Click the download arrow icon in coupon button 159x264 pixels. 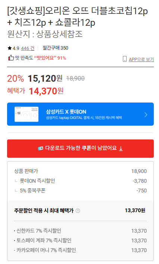(121, 148)
